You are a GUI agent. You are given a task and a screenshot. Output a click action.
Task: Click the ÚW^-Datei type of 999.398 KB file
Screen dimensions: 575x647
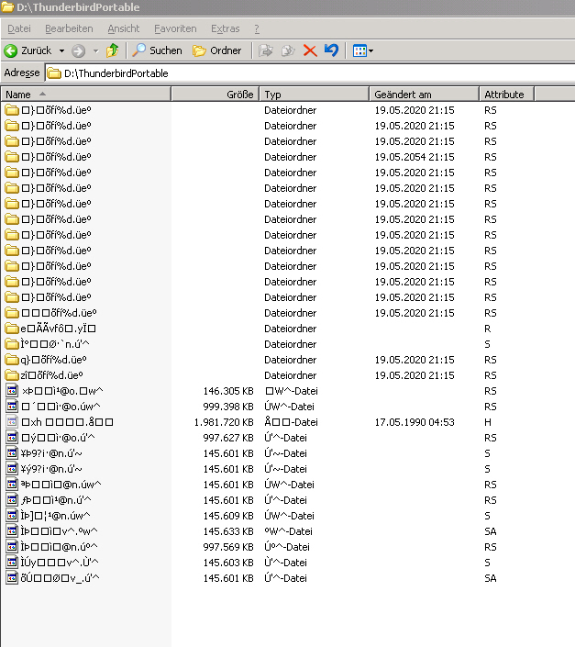click(290, 407)
